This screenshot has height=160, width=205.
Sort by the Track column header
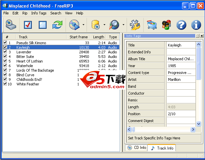(x=41, y=37)
